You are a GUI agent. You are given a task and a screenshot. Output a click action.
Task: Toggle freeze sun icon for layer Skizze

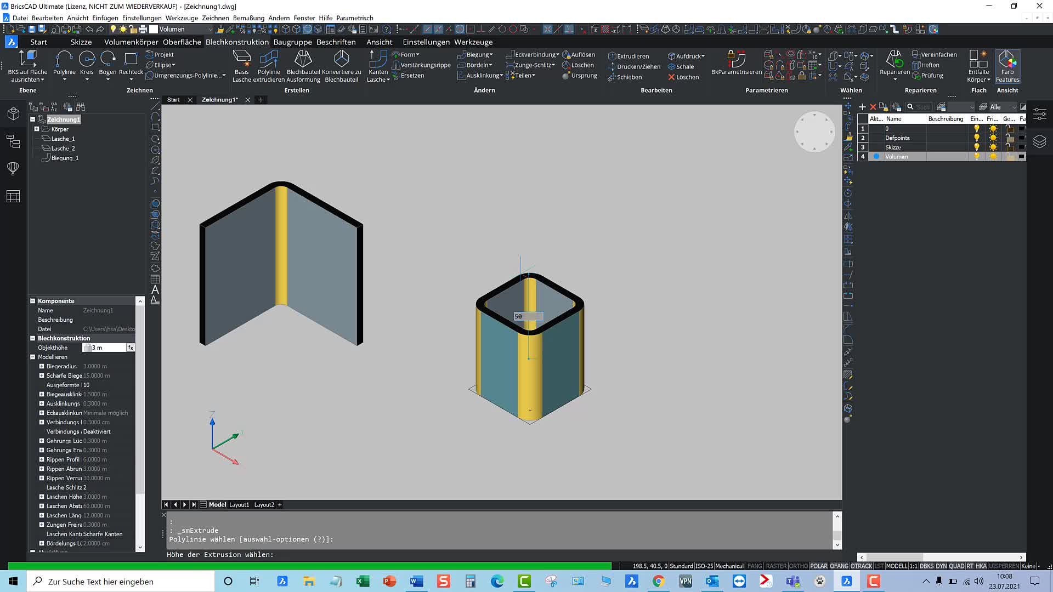[993, 147]
